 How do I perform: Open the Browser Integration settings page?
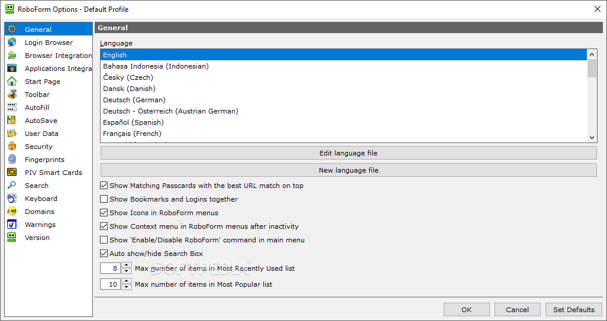(49, 56)
